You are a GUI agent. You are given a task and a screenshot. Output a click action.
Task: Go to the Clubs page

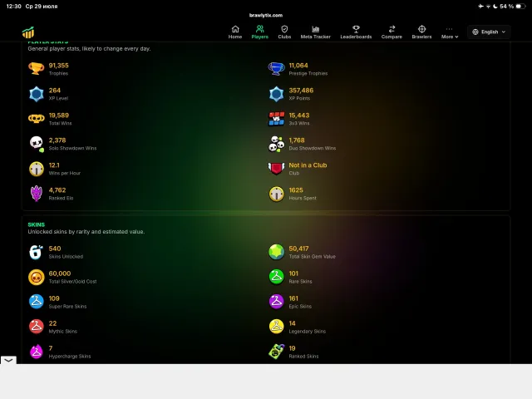(x=284, y=32)
